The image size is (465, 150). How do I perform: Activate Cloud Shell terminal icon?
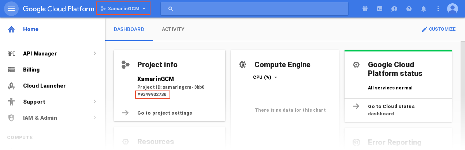pos(380,9)
